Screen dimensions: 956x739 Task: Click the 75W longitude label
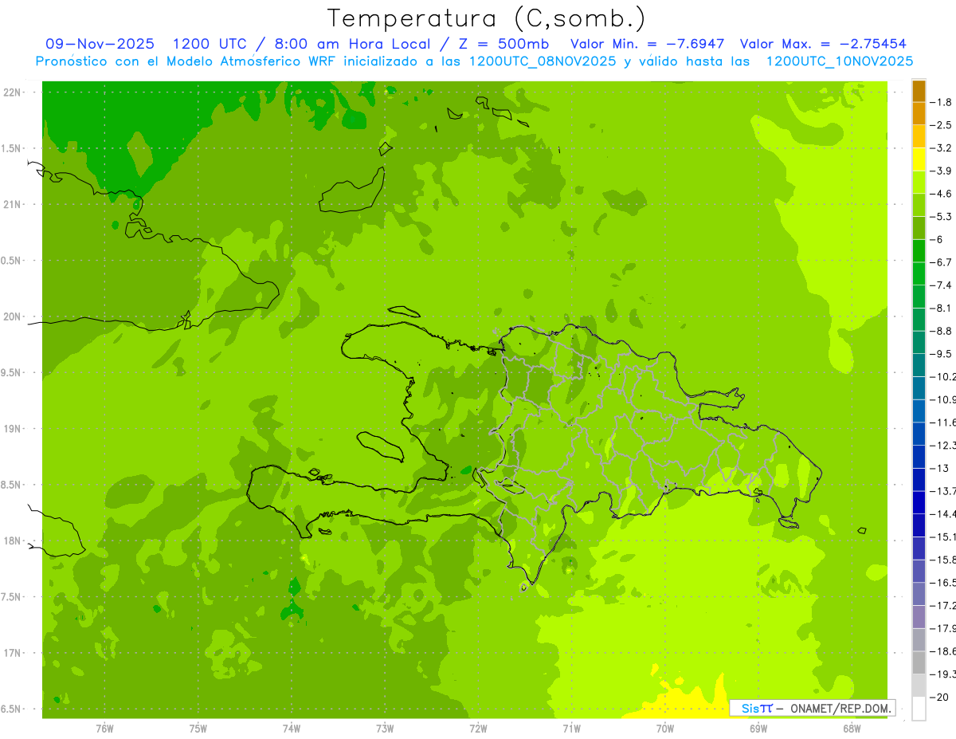[198, 729]
